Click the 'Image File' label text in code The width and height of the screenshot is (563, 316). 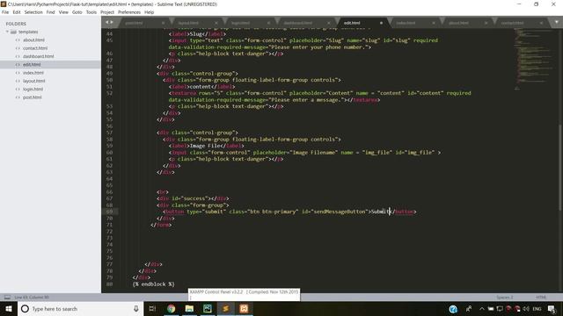(x=205, y=146)
